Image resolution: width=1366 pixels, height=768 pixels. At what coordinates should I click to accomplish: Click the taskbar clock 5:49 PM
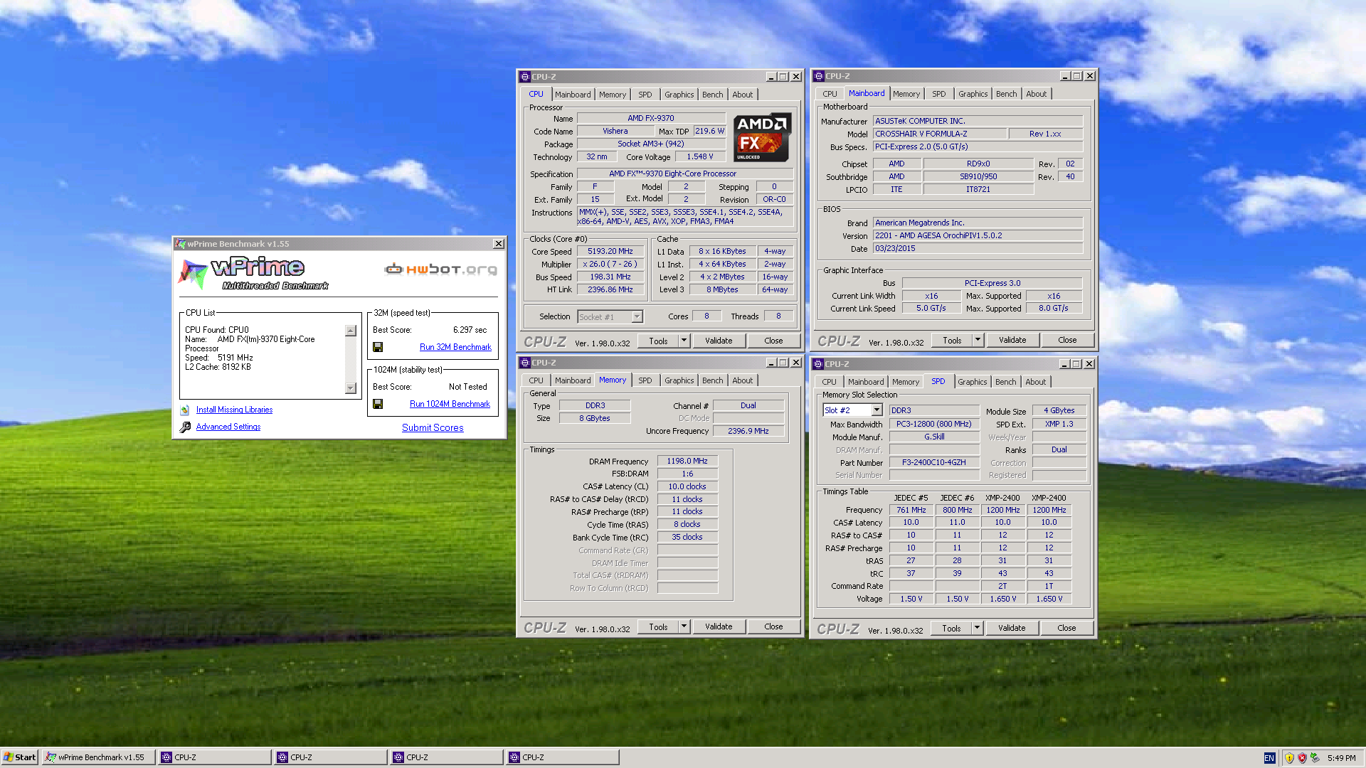point(1341,758)
